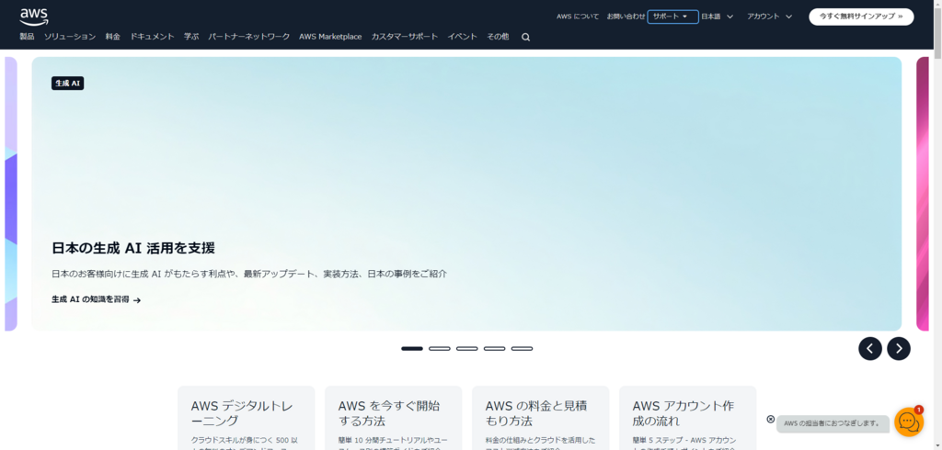Click 今すぐ無料サインアップ button
Screen dimensions: 942x450
[861, 17]
